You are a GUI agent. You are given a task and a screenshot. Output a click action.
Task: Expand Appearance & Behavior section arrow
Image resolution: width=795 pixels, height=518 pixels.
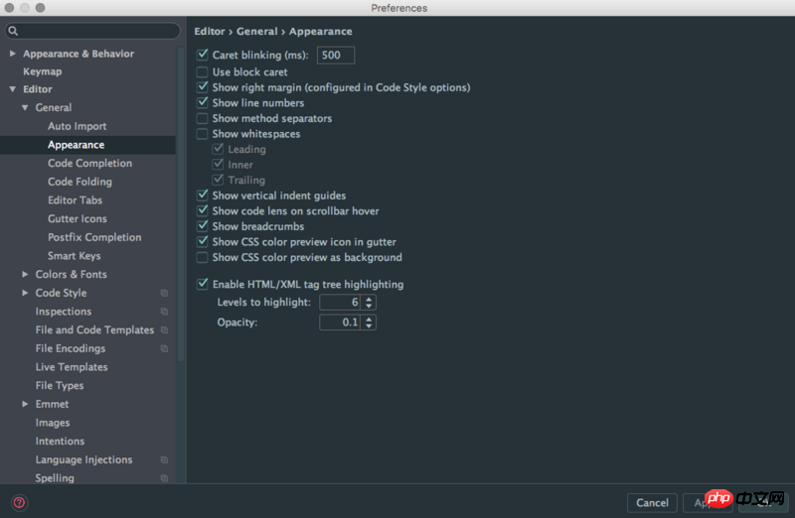click(13, 54)
